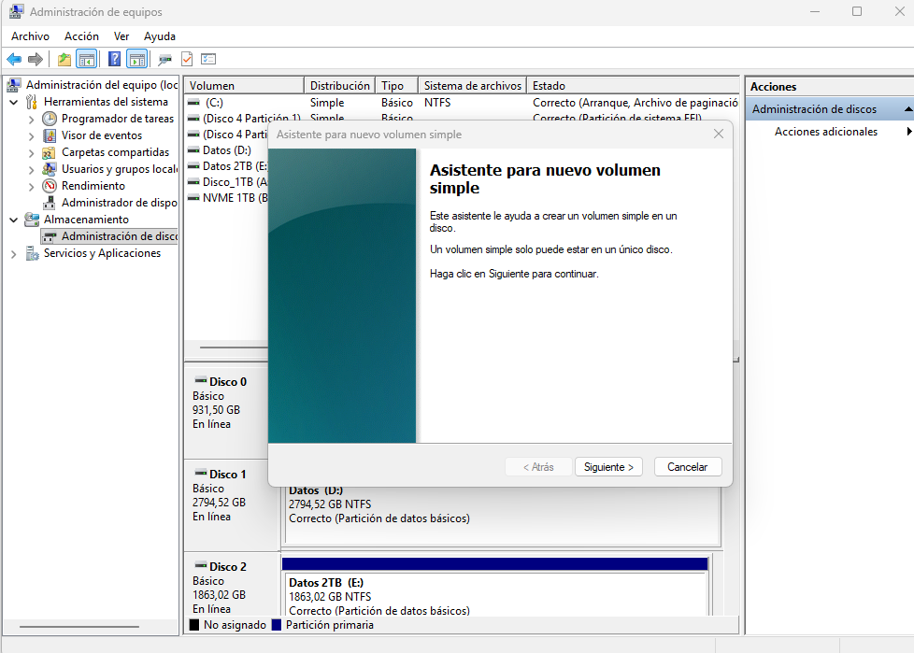Click the blue Back arrow in toolbar
The height and width of the screenshot is (653, 914).
click(x=14, y=59)
